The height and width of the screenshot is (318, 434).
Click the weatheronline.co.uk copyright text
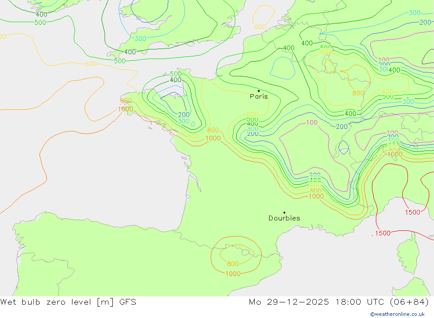tap(398, 314)
